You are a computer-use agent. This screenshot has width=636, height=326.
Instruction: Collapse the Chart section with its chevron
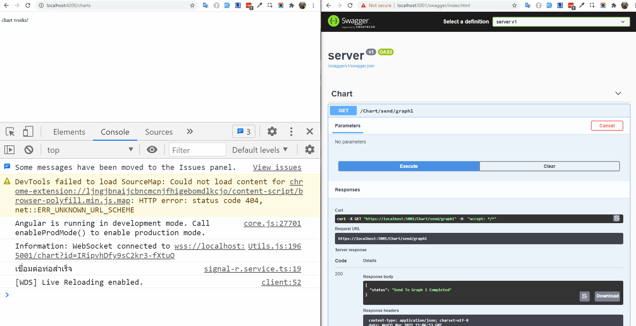[x=618, y=93]
